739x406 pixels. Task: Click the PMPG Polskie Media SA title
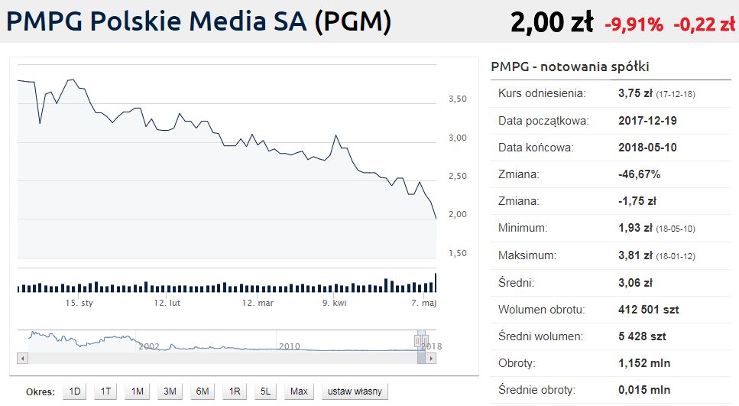[199, 21]
